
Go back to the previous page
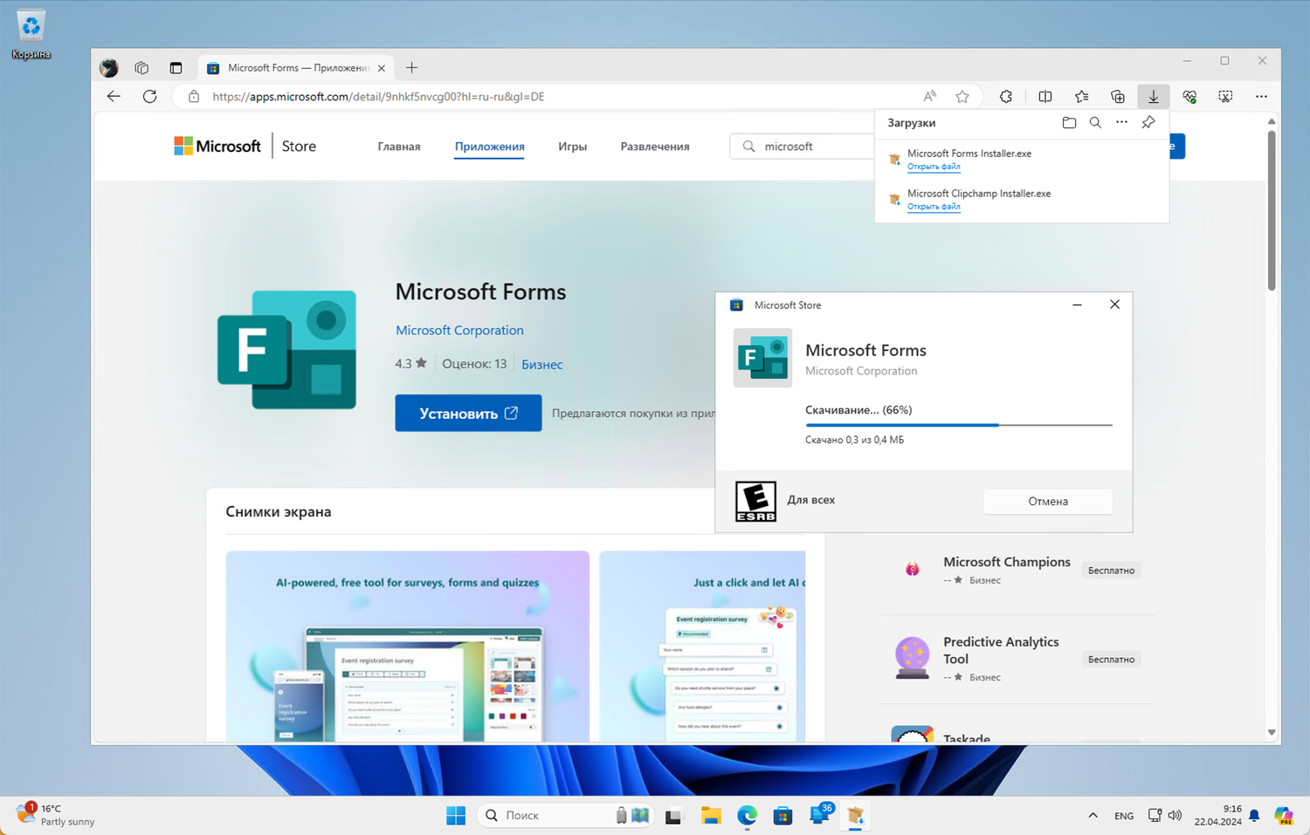pos(114,97)
